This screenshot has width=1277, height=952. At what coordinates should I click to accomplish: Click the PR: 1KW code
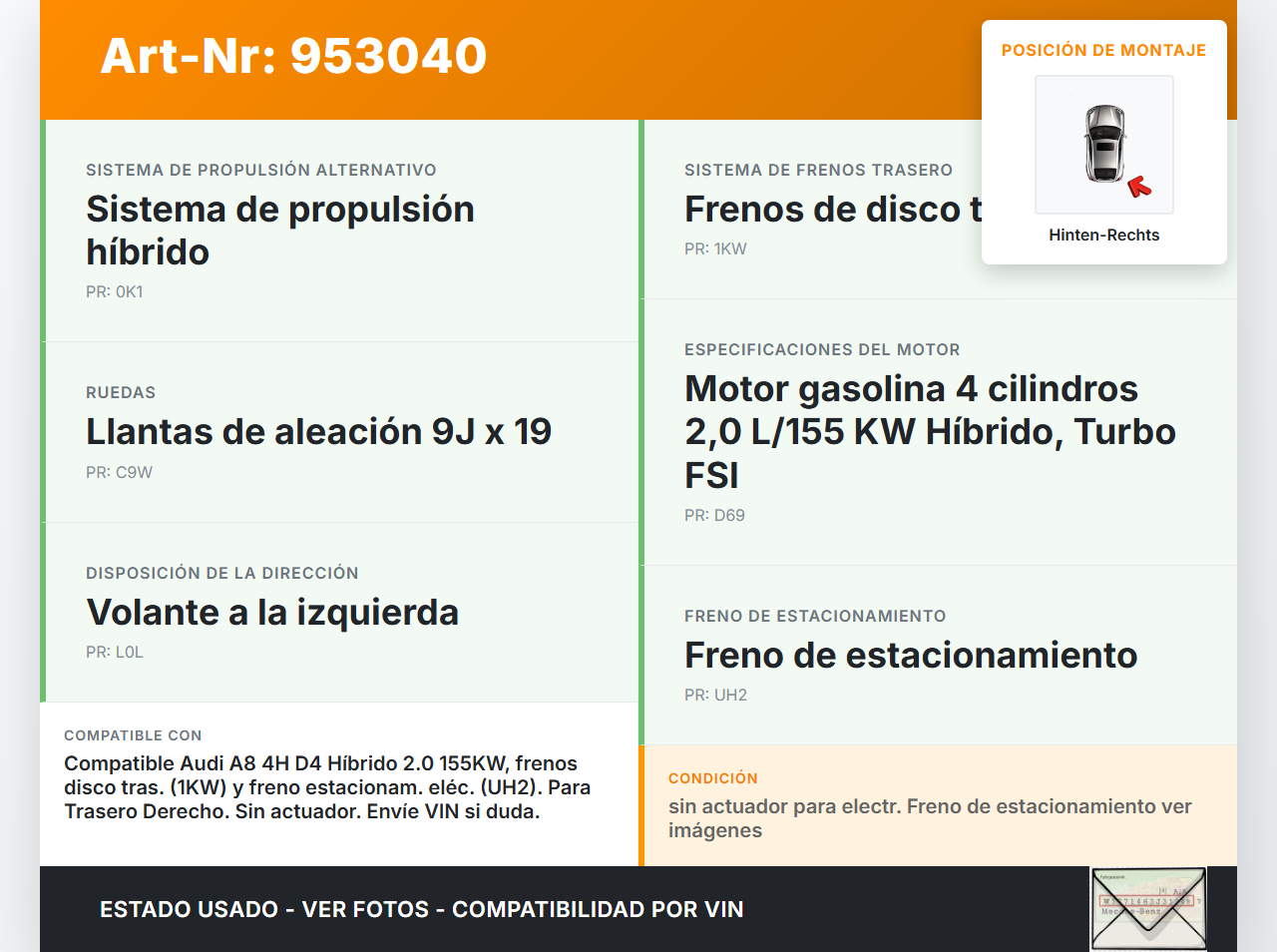pos(715,248)
